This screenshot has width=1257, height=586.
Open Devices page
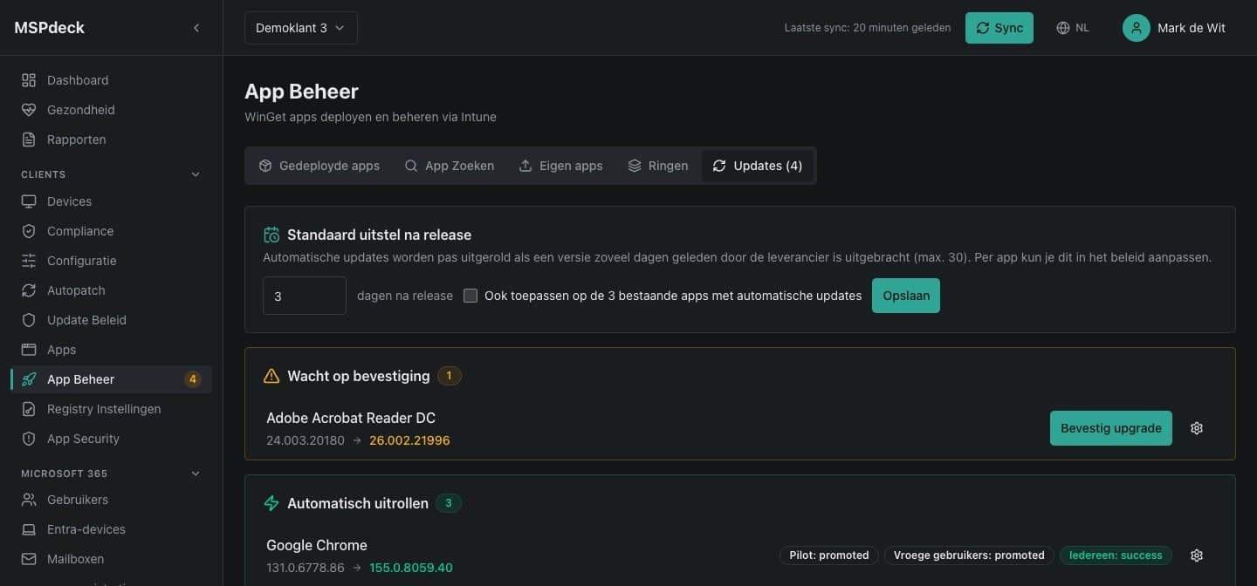(x=111, y=201)
